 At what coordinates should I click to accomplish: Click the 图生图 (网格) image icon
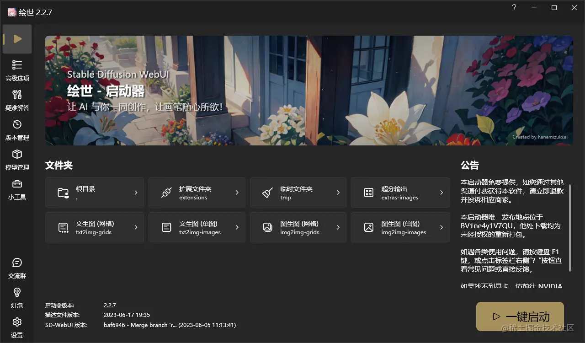(x=268, y=227)
